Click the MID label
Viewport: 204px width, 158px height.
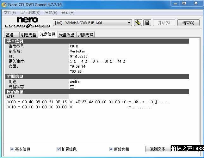tap(11, 56)
